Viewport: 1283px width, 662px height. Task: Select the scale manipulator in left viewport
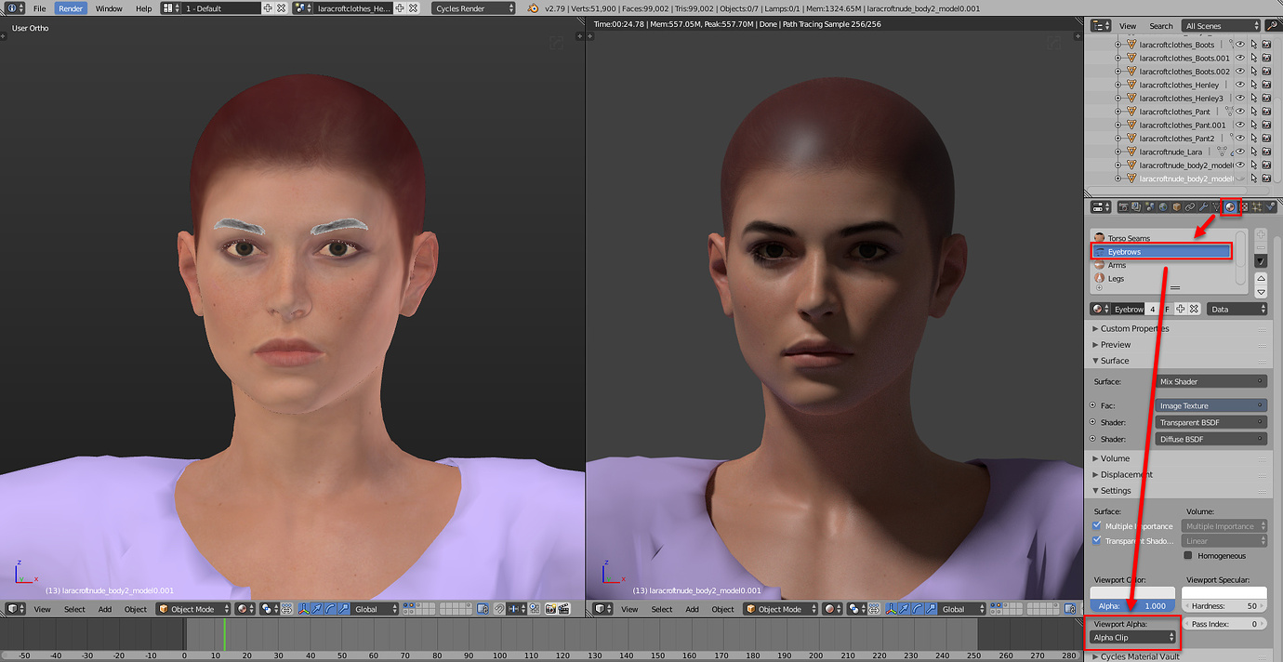[x=343, y=609]
